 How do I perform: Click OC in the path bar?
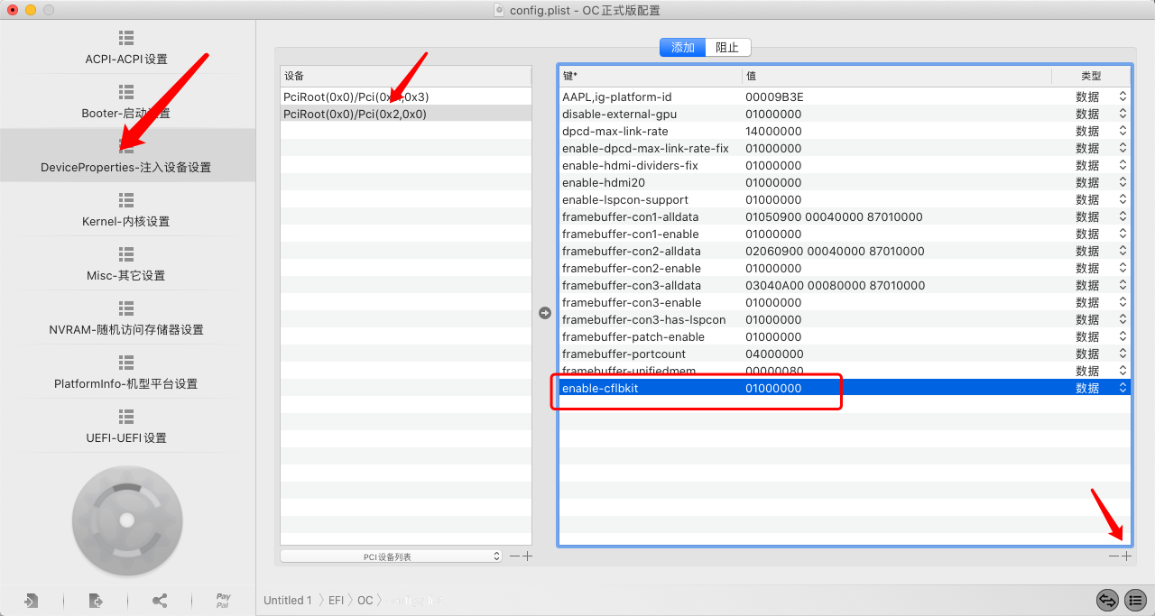[365, 601]
